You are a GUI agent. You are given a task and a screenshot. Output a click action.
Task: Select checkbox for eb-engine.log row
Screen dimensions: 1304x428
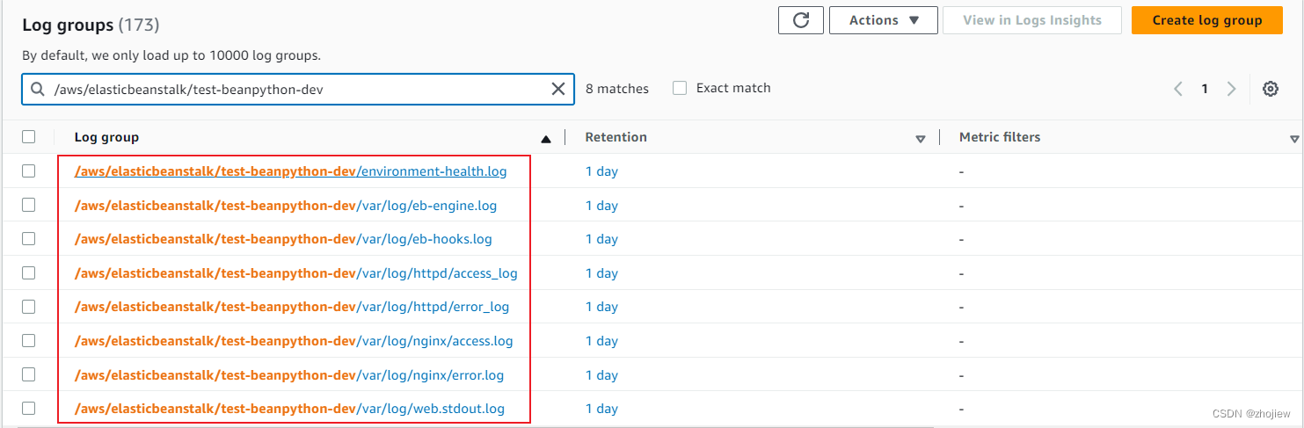[x=29, y=205]
